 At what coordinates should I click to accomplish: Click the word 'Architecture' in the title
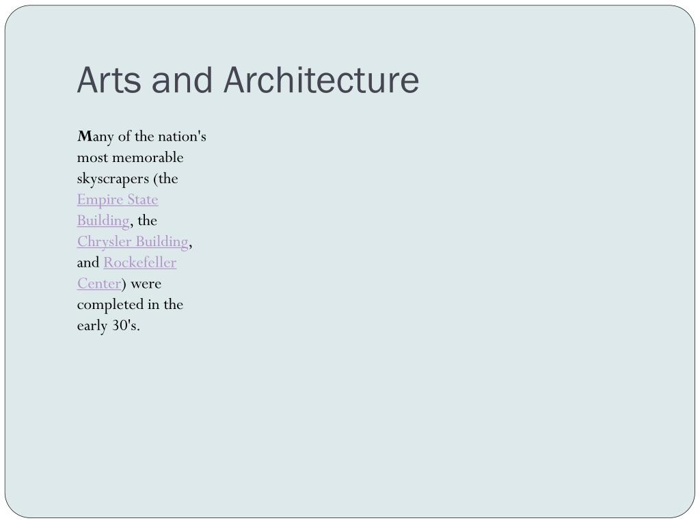click(x=321, y=80)
